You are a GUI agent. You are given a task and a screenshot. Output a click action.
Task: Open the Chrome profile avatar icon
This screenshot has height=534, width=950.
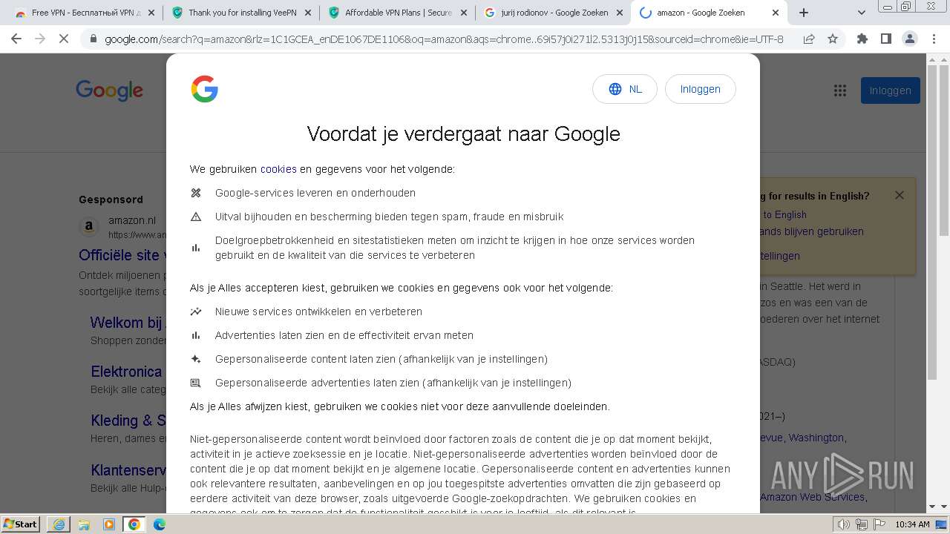pos(909,39)
